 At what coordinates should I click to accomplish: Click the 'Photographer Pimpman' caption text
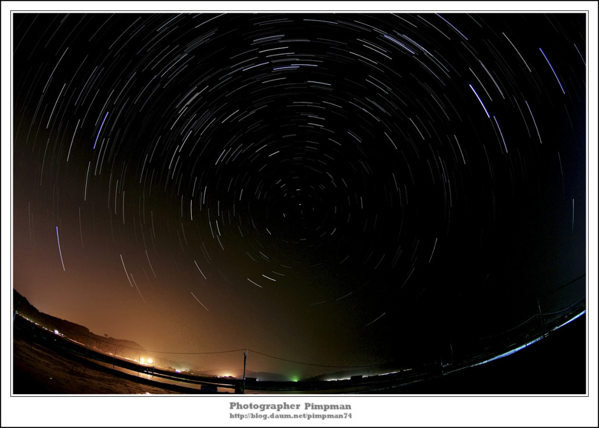(x=291, y=406)
